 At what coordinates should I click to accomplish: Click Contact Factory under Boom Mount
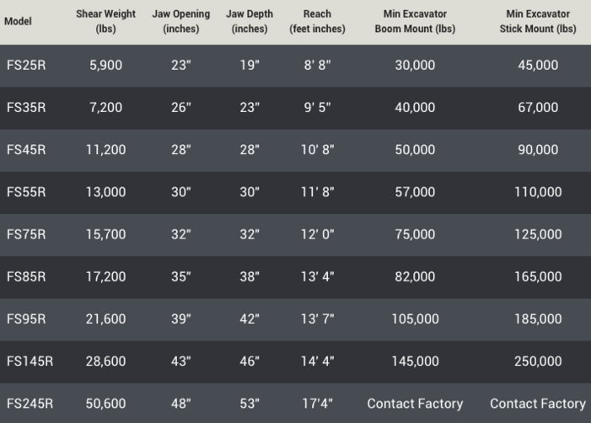coord(415,404)
